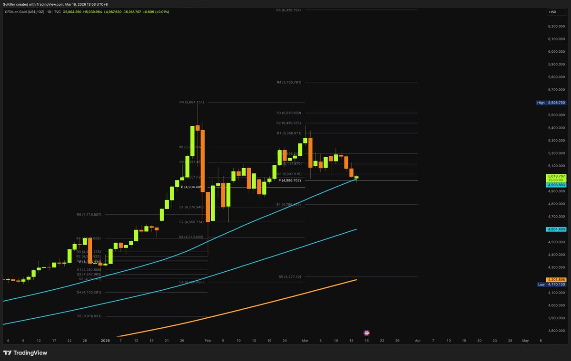
Task: Select the low value L4,967.630
Action: [113, 11]
